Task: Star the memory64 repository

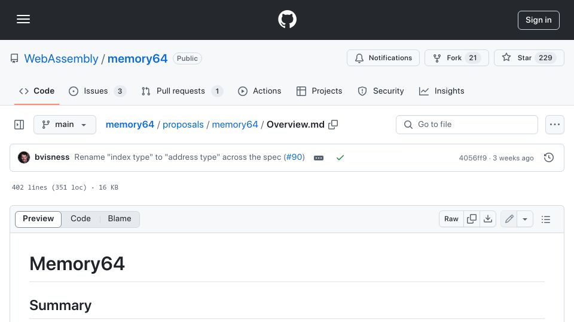Action: click(529, 58)
